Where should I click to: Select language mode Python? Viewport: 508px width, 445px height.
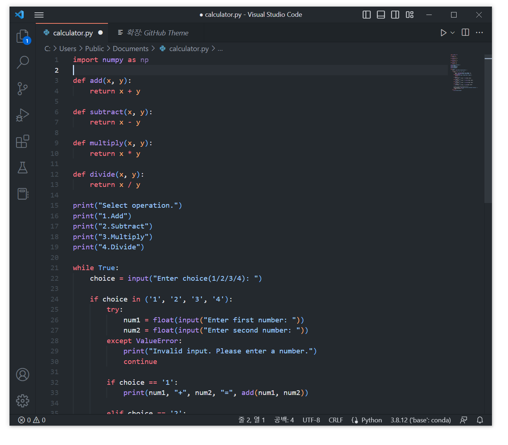click(x=372, y=420)
